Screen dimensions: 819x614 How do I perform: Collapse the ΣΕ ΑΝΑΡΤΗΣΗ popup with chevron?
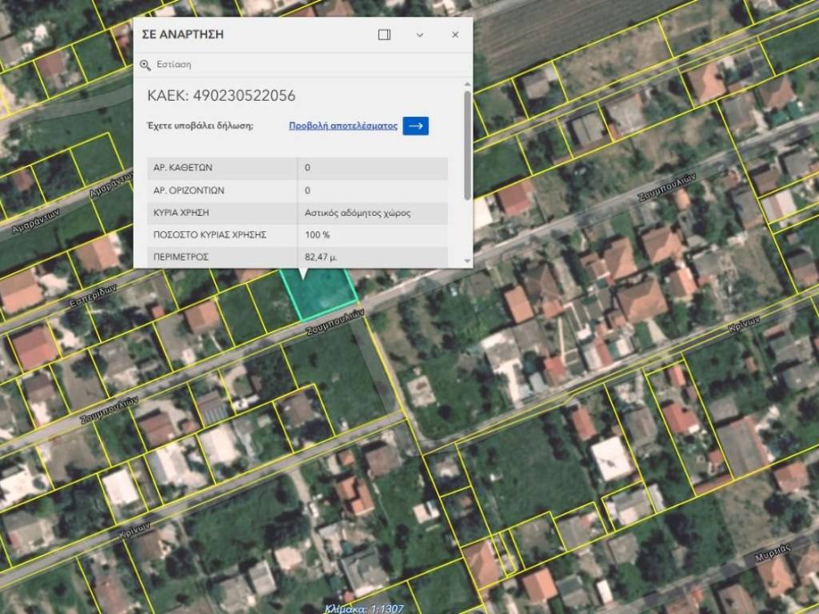(420, 35)
